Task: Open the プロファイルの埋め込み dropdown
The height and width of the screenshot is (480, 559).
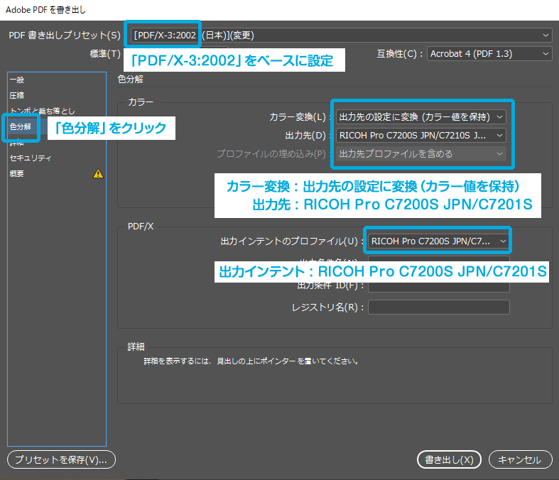Action: pos(421,154)
